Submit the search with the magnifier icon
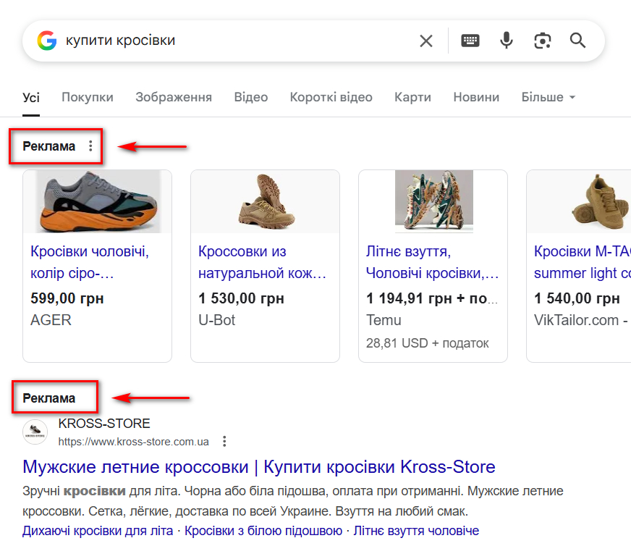 577,41
